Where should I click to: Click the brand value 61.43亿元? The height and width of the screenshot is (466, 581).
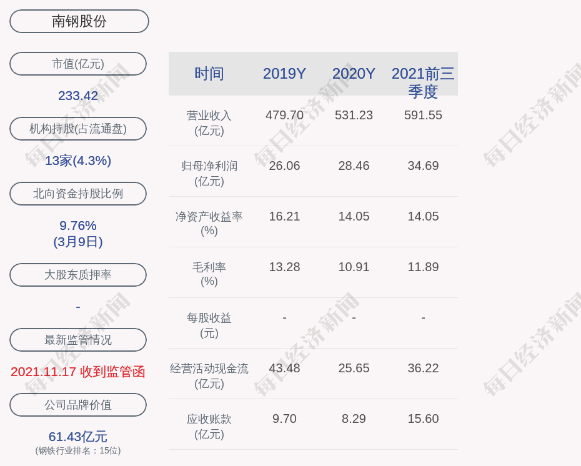[78, 437]
